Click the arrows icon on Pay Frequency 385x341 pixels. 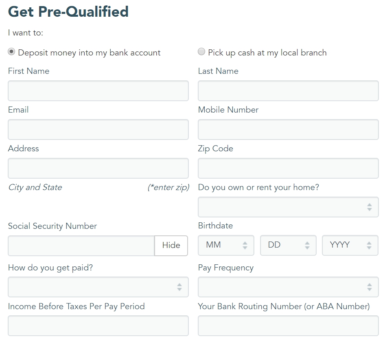pos(369,287)
